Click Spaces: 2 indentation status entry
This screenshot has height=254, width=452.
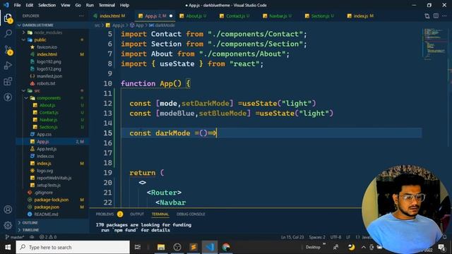(x=317, y=237)
